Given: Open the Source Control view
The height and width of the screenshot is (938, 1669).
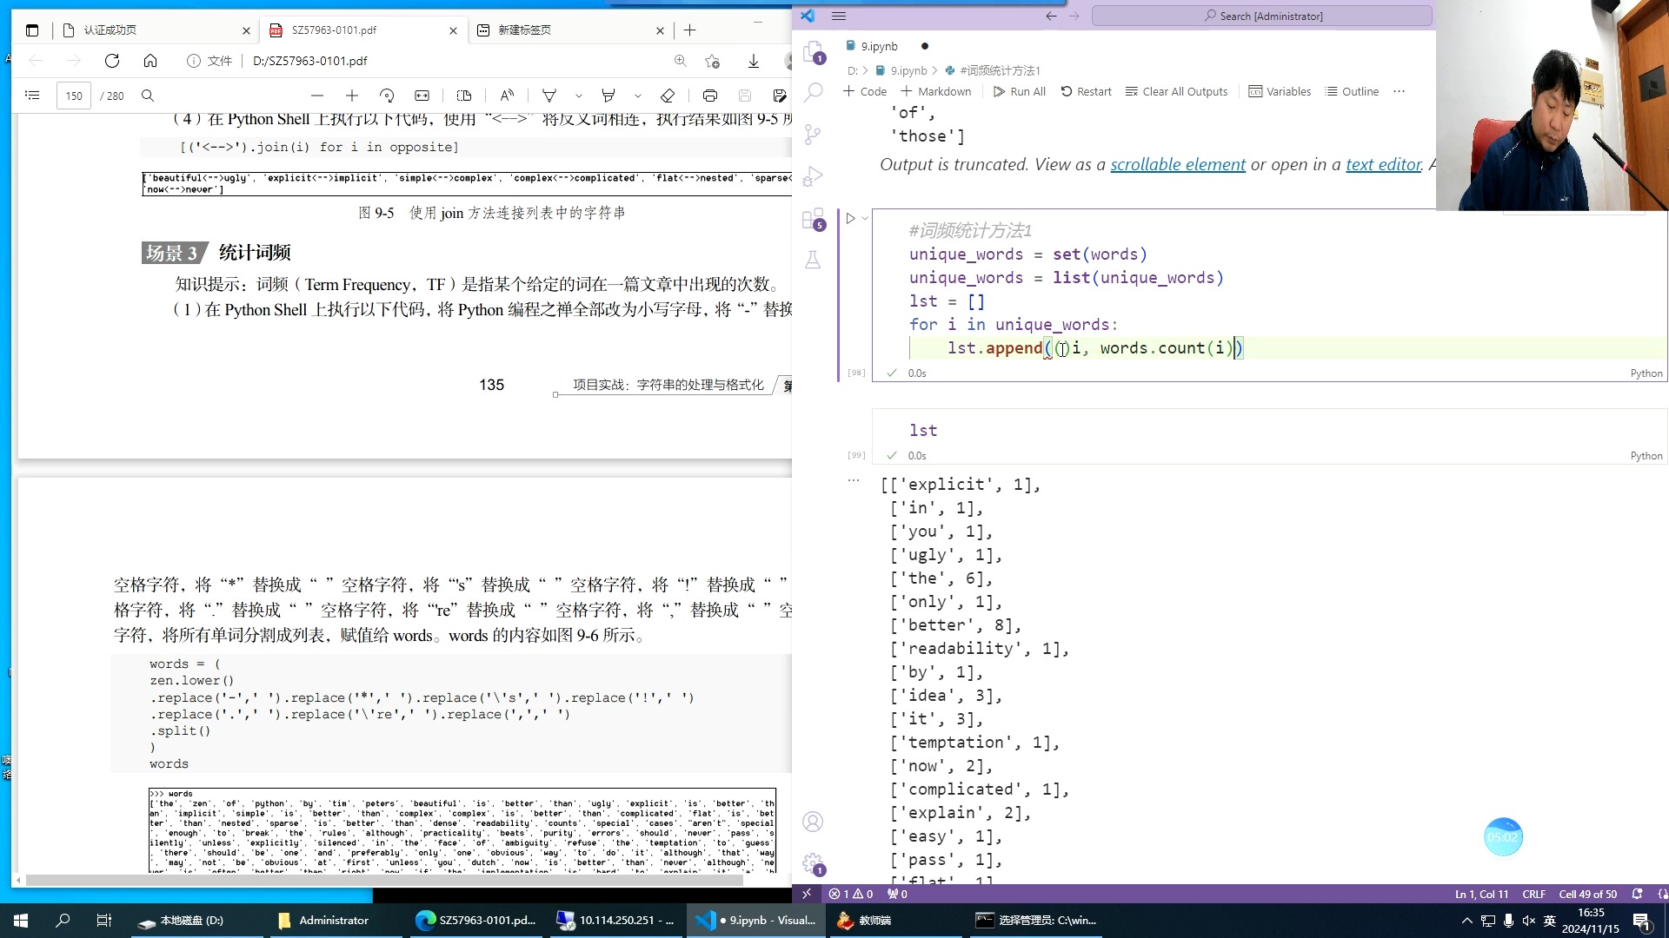Looking at the screenshot, I should (813, 135).
